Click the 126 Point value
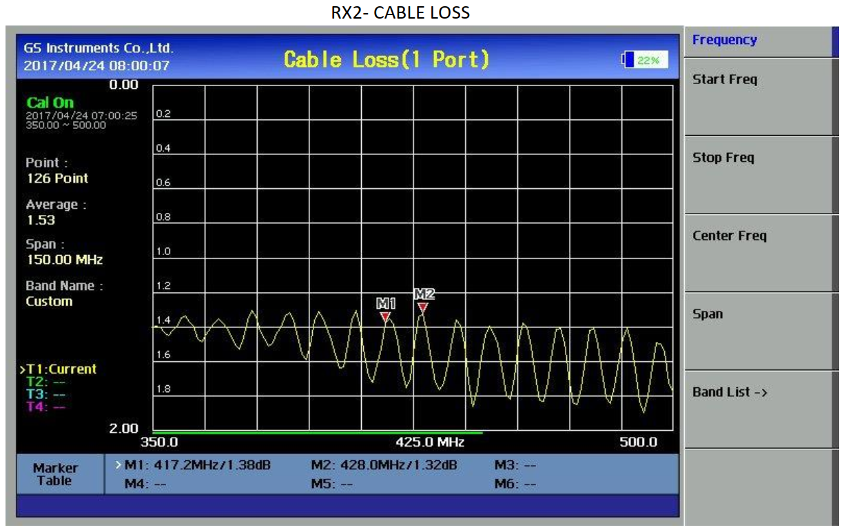Image resolution: width=844 pixels, height=532 pixels. 57,178
